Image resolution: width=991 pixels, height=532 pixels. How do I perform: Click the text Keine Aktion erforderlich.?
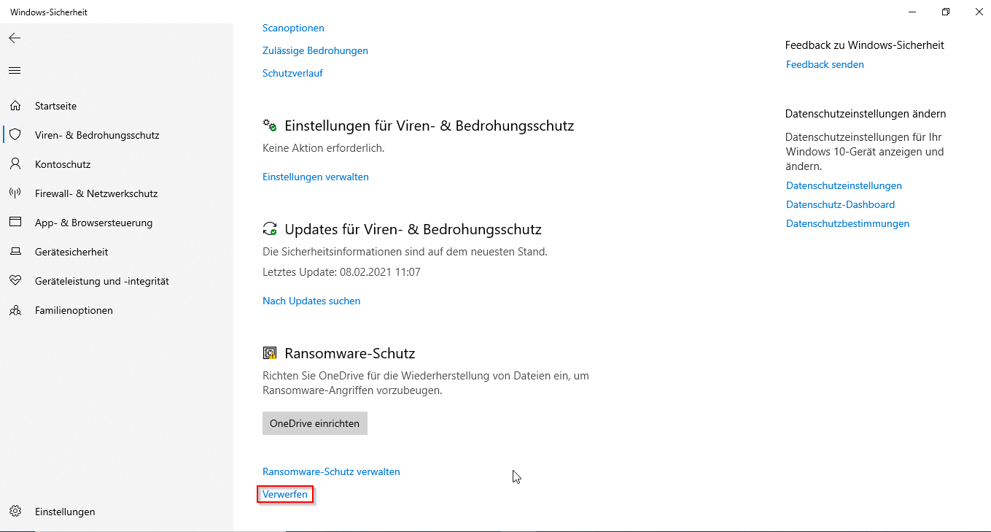(x=323, y=147)
